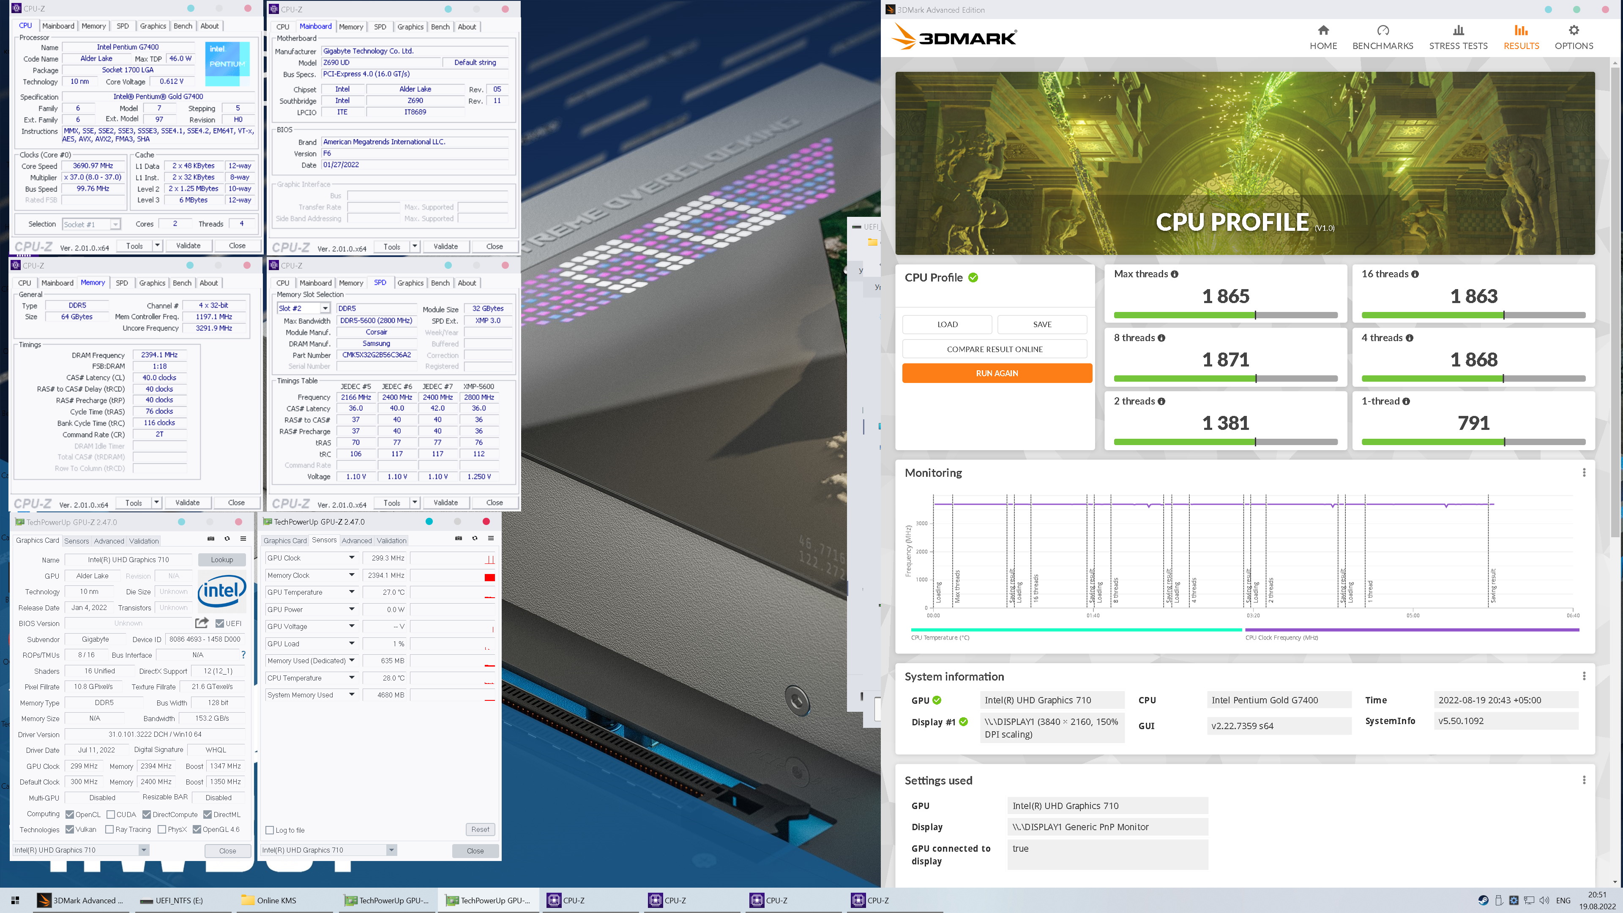Click Lookup button in GPU-Z
The image size is (1623, 913).
[x=222, y=560]
